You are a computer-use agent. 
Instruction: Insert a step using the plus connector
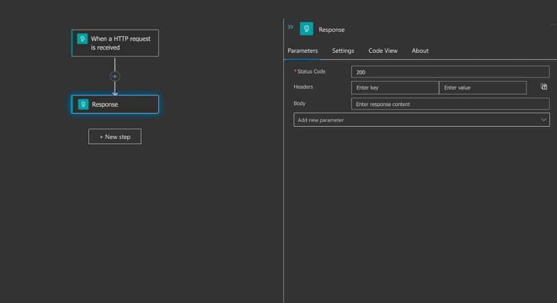pyautogui.click(x=114, y=76)
